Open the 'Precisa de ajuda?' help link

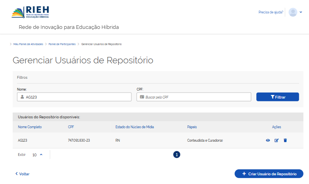click(x=271, y=12)
